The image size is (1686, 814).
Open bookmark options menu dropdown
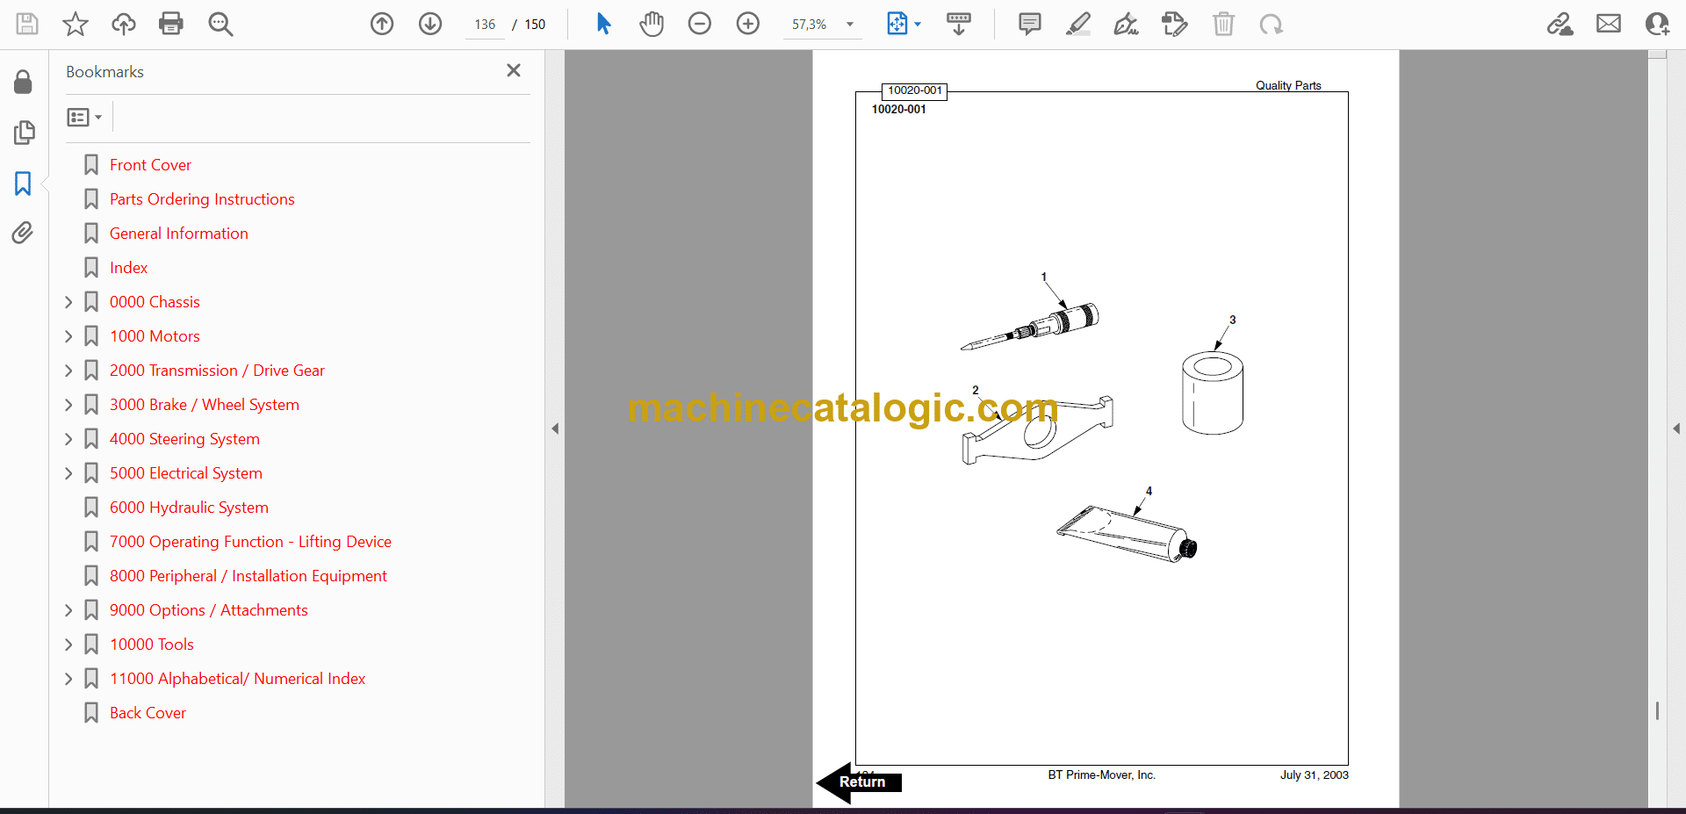(84, 117)
